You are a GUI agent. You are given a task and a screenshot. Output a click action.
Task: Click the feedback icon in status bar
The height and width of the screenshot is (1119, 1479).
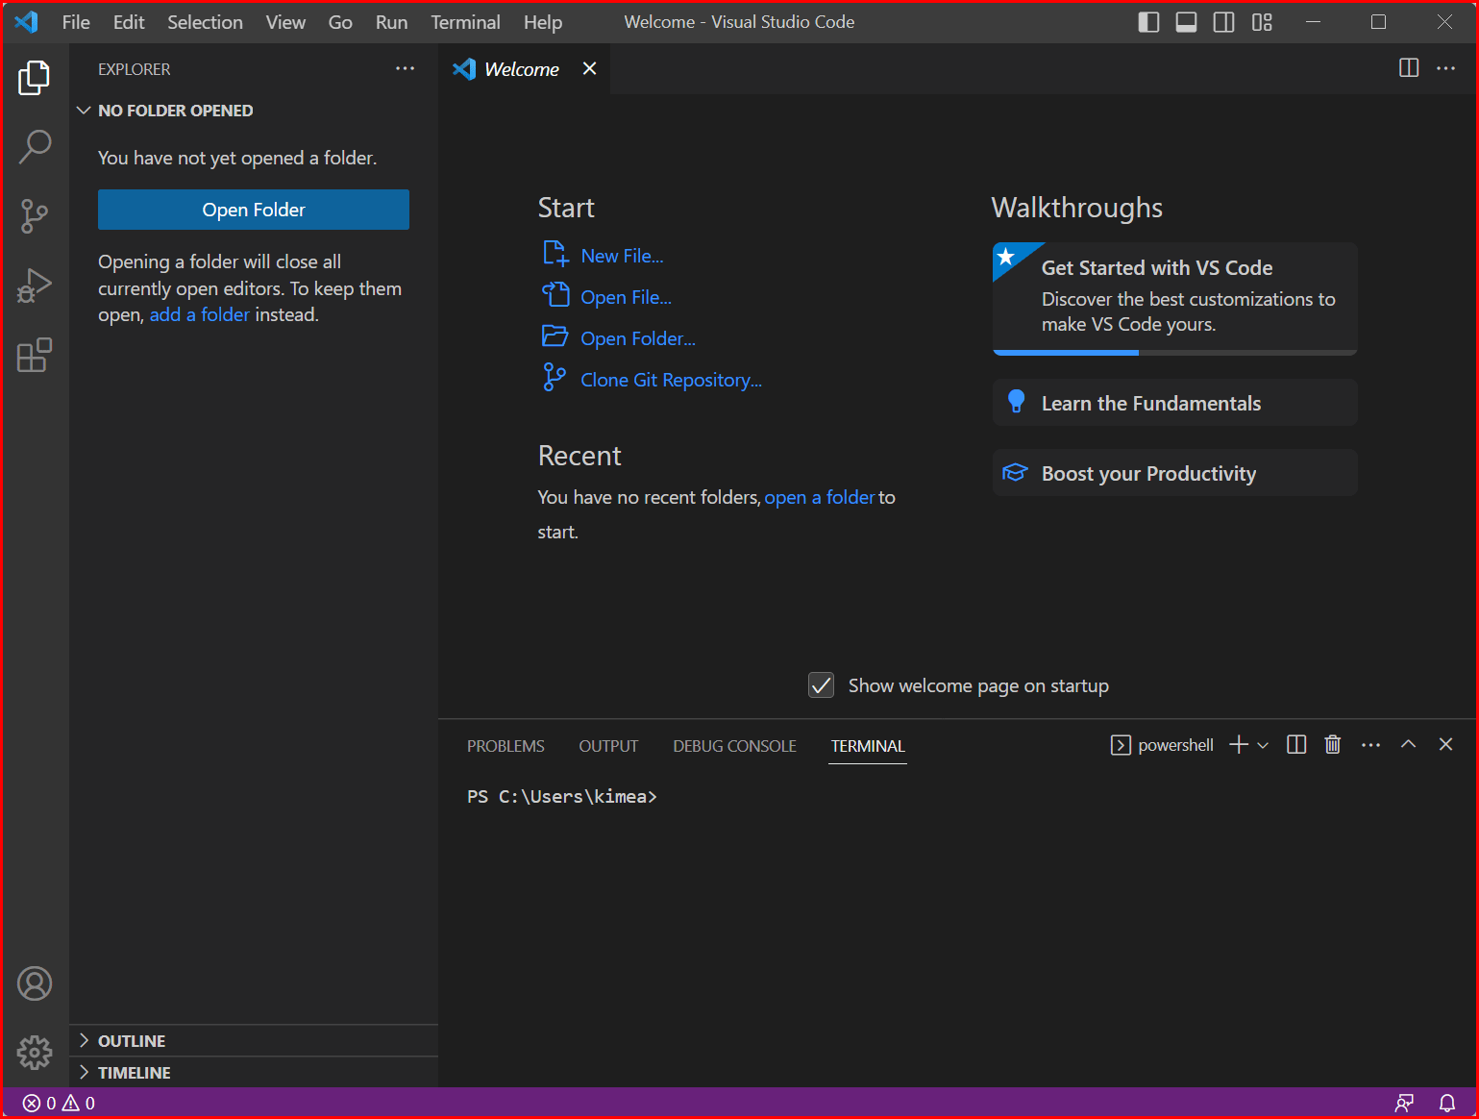coord(1404,1103)
